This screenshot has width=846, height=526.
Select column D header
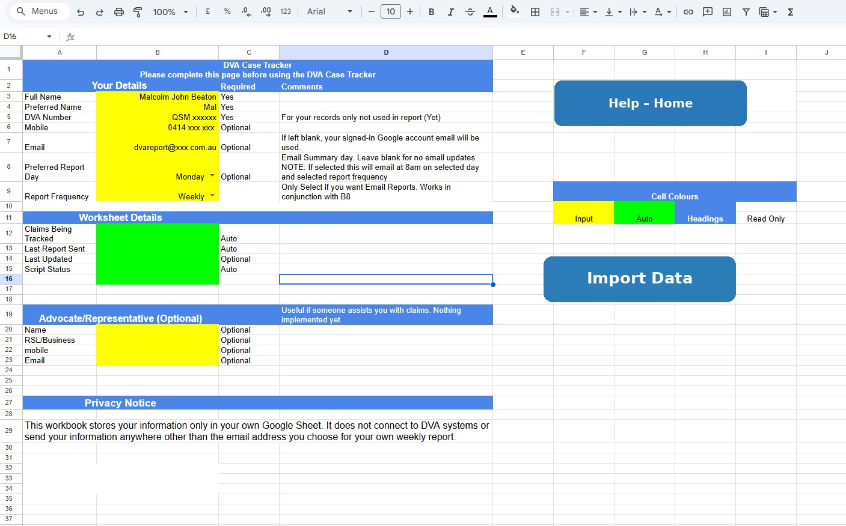pos(386,52)
